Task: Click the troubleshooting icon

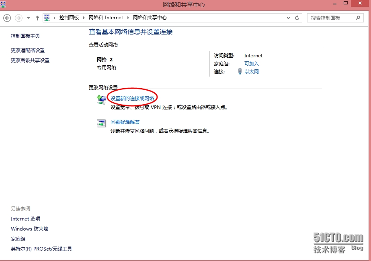Action: (x=101, y=123)
